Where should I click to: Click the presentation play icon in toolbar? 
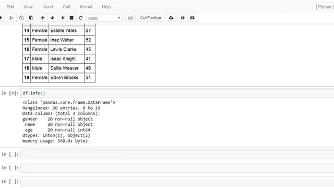tap(192, 18)
